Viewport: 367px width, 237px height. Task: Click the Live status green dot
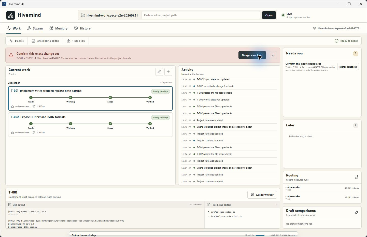pyautogui.click(x=283, y=15)
